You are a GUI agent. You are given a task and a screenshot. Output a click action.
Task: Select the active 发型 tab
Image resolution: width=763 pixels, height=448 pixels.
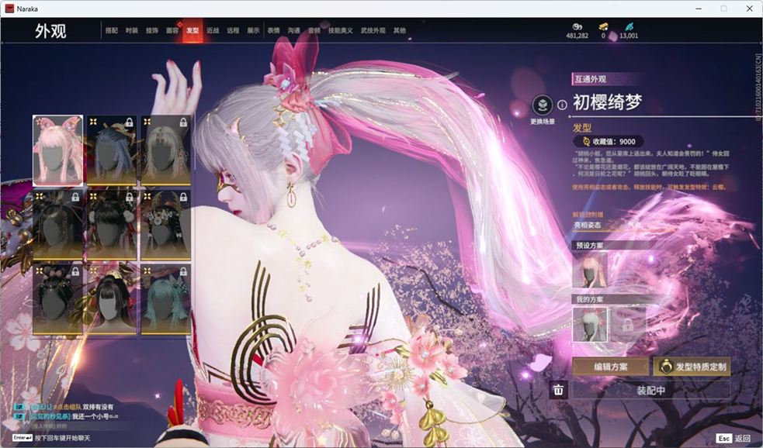pyautogui.click(x=192, y=30)
